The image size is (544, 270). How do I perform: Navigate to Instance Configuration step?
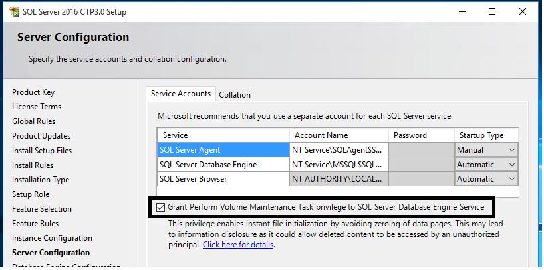(x=52, y=238)
